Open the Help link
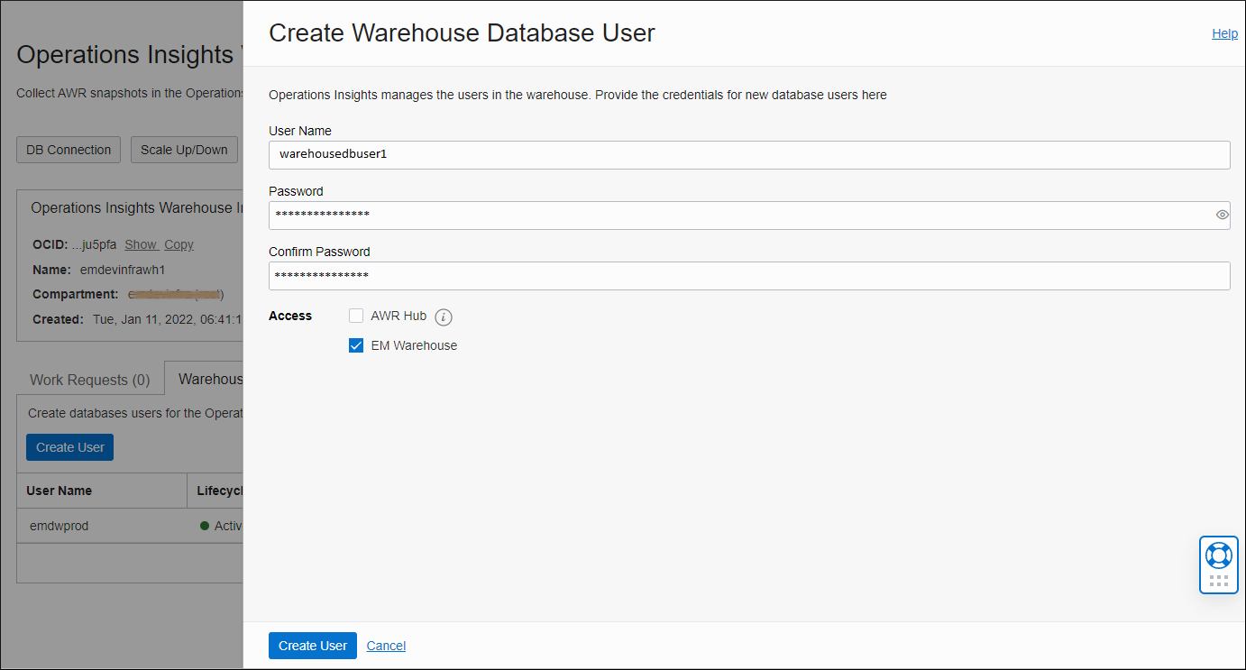Image resolution: width=1246 pixels, height=670 pixels. pyautogui.click(x=1224, y=32)
